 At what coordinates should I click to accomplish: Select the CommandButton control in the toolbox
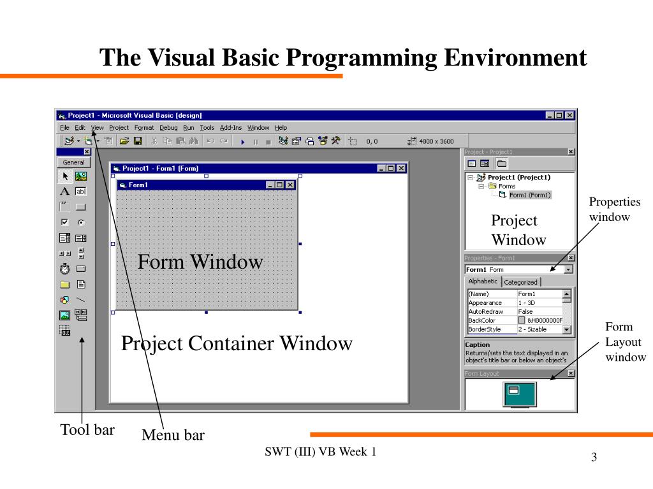click(81, 207)
